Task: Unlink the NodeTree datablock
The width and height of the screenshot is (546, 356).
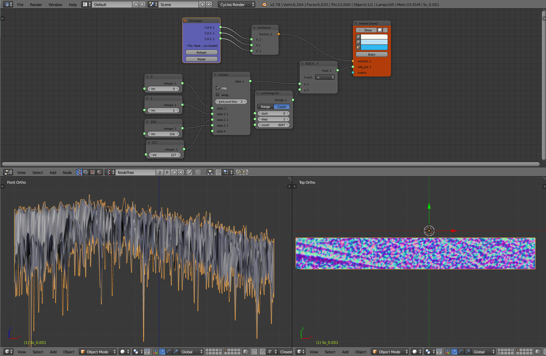Action: pyautogui.click(x=181, y=172)
